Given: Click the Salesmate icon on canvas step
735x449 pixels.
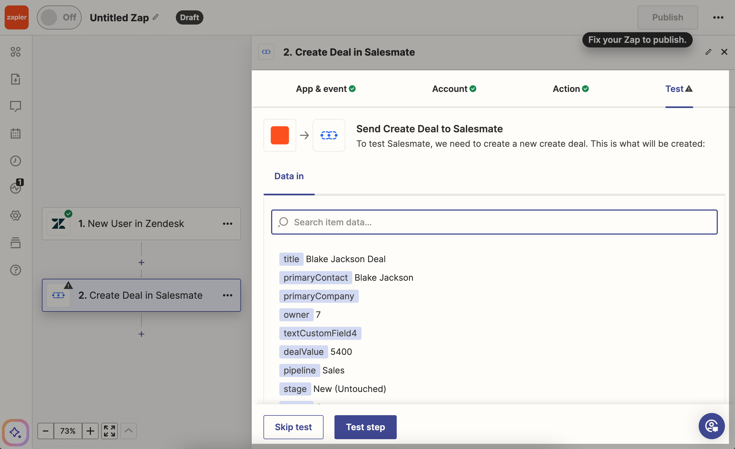Looking at the screenshot, I should pos(58,295).
